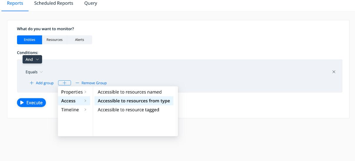
Task: Click the plus add-condition button
Action: pos(64,83)
